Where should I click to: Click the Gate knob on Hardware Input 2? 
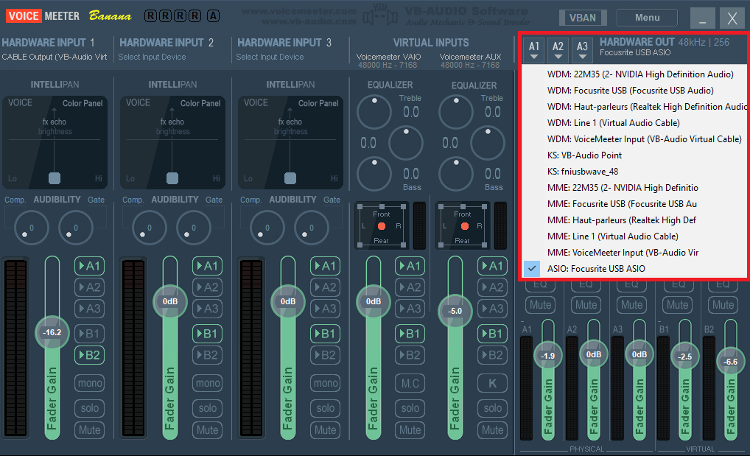[193, 228]
